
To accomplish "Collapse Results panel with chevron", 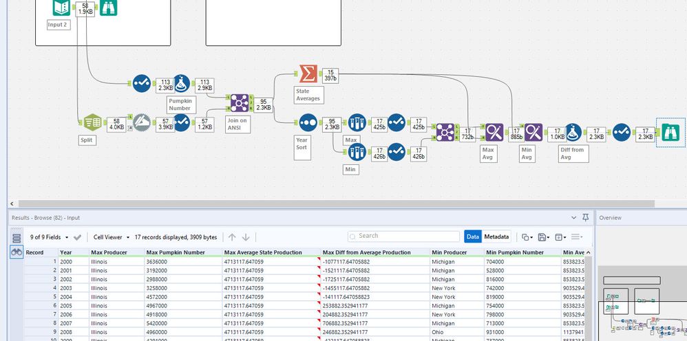I will tap(574, 217).
